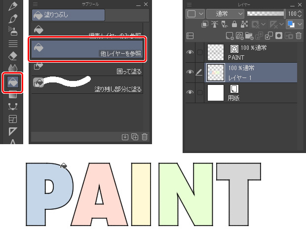Image resolution: width=306 pixels, height=234 pixels.
Task: Apply mask to layer icon
Action: click(289, 36)
